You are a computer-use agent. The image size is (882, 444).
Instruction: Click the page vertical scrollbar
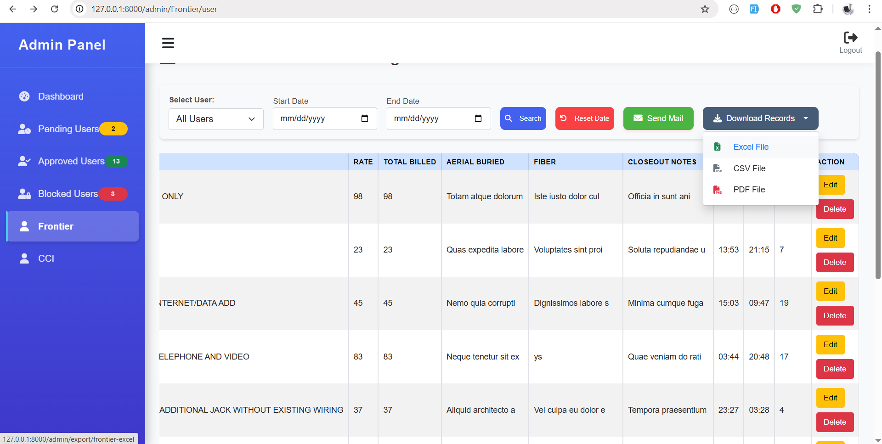pos(878,165)
